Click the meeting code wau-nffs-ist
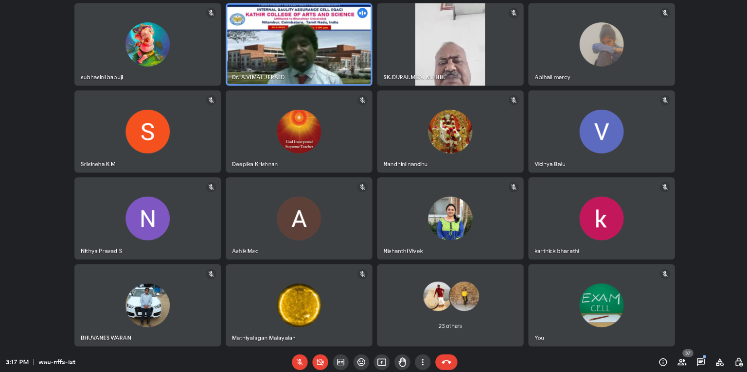Viewport: 747px width, 372px height. tap(57, 362)
